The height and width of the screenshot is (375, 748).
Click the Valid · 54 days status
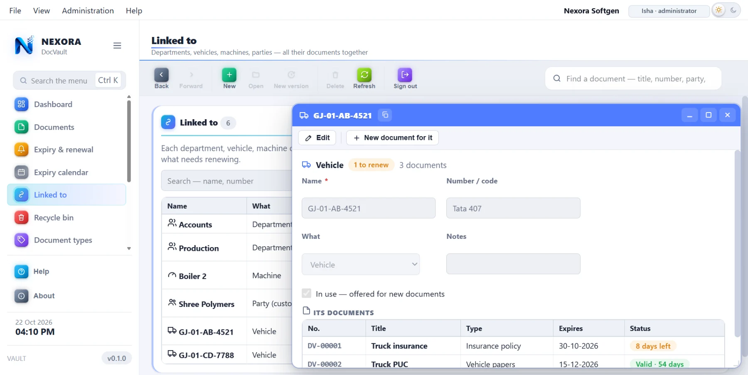point(659,364)
